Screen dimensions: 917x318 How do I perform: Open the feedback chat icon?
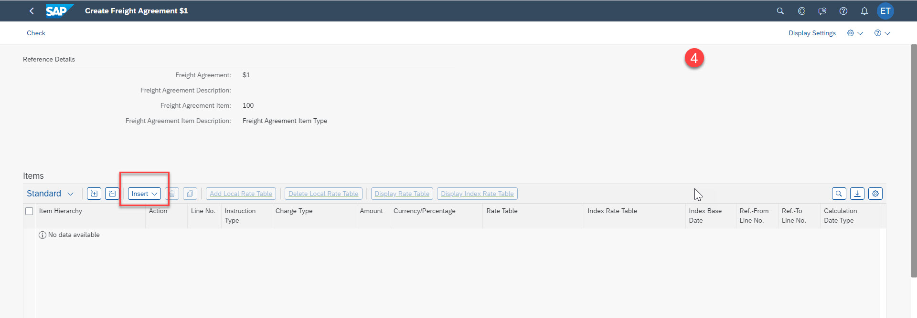822,11
